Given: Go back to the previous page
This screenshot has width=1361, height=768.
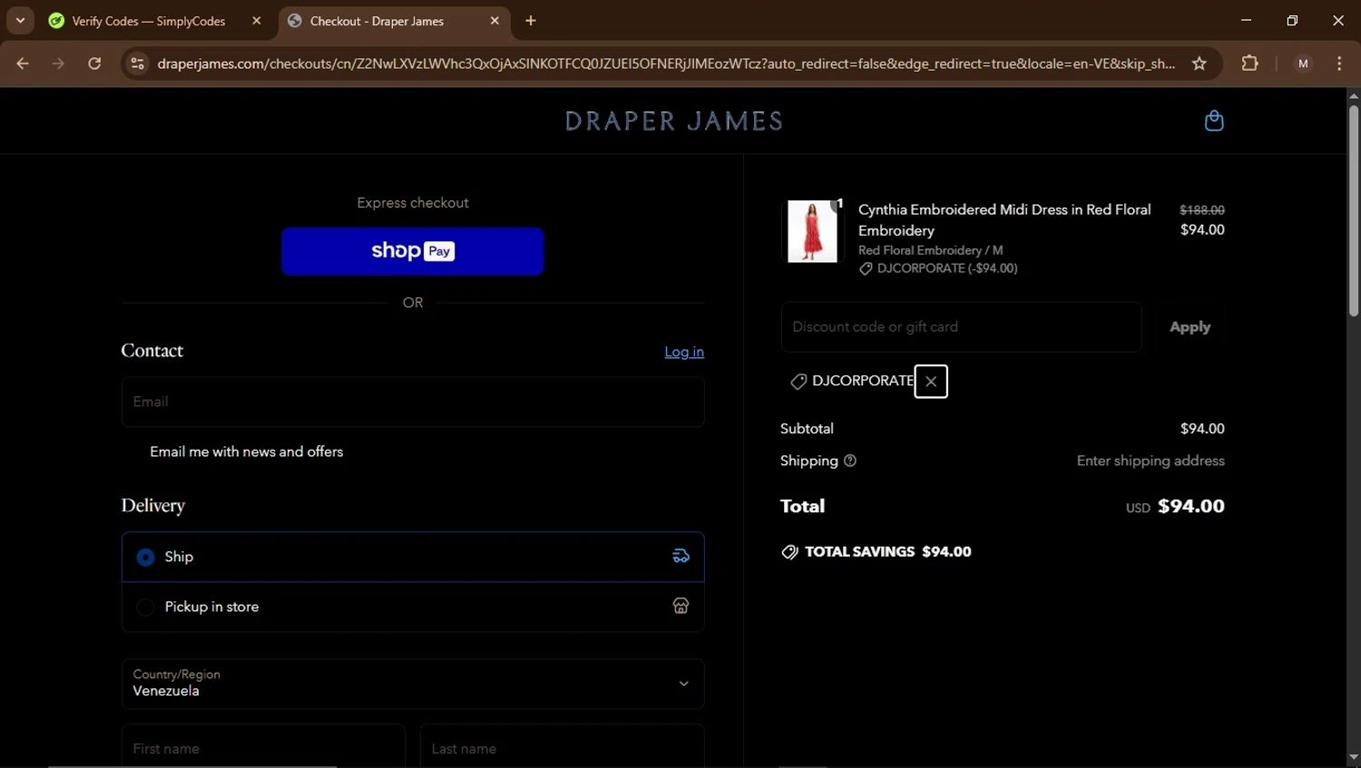Looking at the screenshot, I should [23, 63].
